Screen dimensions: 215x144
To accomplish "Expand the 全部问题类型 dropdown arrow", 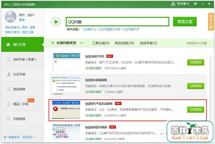I will coord(82,43).
